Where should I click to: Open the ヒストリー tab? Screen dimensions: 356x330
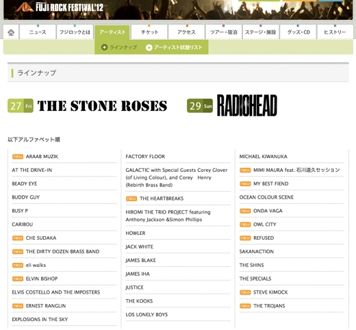335,32
